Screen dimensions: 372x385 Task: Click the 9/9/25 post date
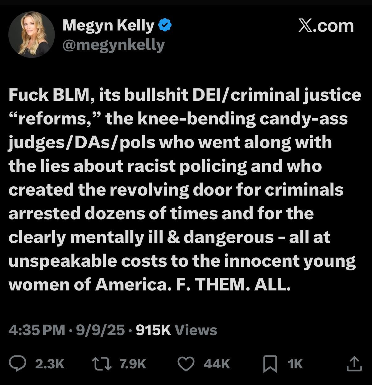click(x=100, y=330)
